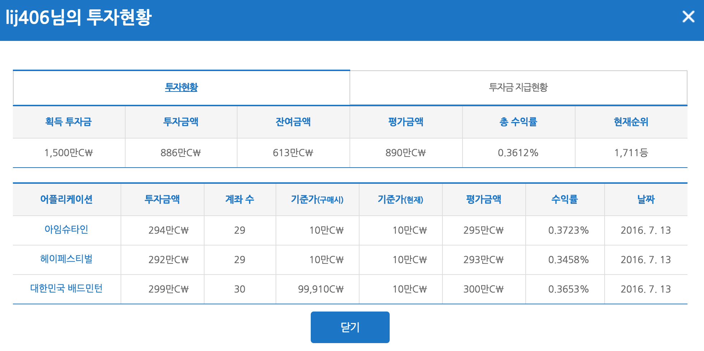Click the 현재순위 column header

(x=631, y=122)
